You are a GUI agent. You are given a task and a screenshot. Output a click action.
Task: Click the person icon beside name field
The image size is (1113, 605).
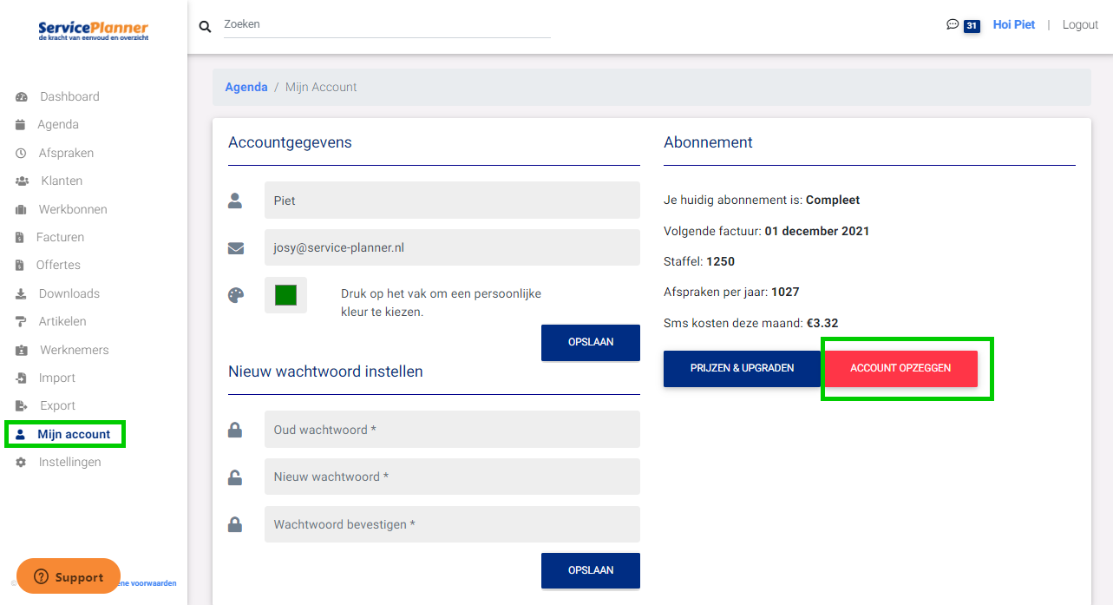[x=235, y=201]
